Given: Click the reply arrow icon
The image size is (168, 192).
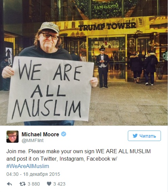Looking at the screenshot, I should [x=9, y=184].
